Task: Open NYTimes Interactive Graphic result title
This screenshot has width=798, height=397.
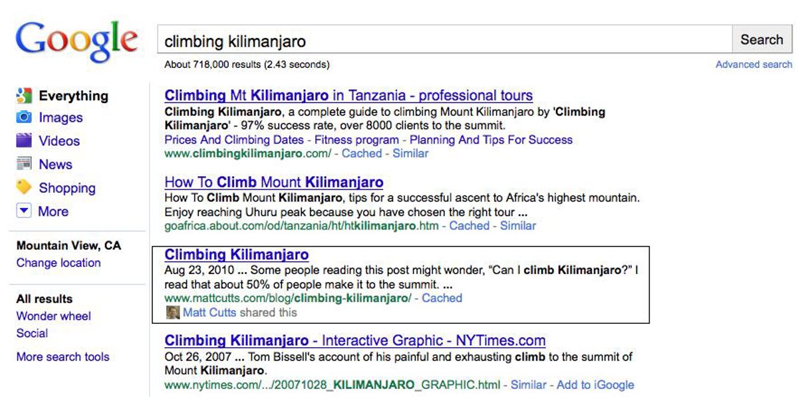Action: (x=354, y=341)
